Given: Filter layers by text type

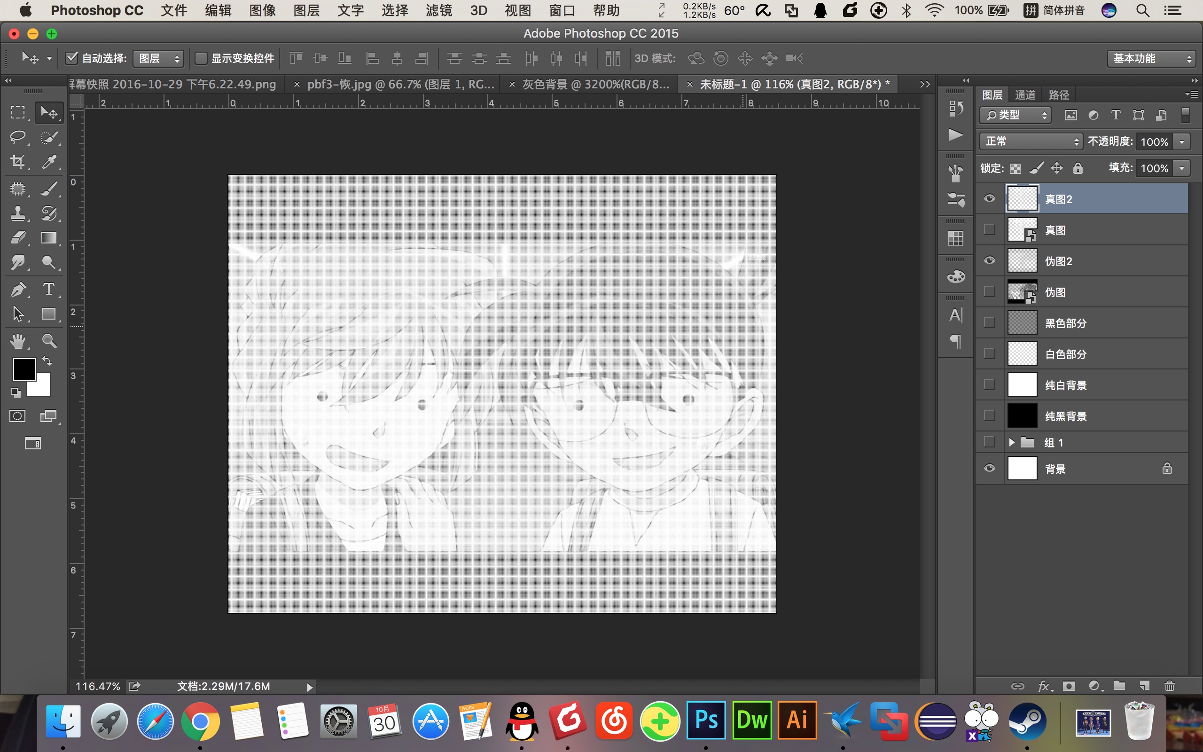Looking at the screenshot, I should pyautogui.click(x=1116, y=116).
